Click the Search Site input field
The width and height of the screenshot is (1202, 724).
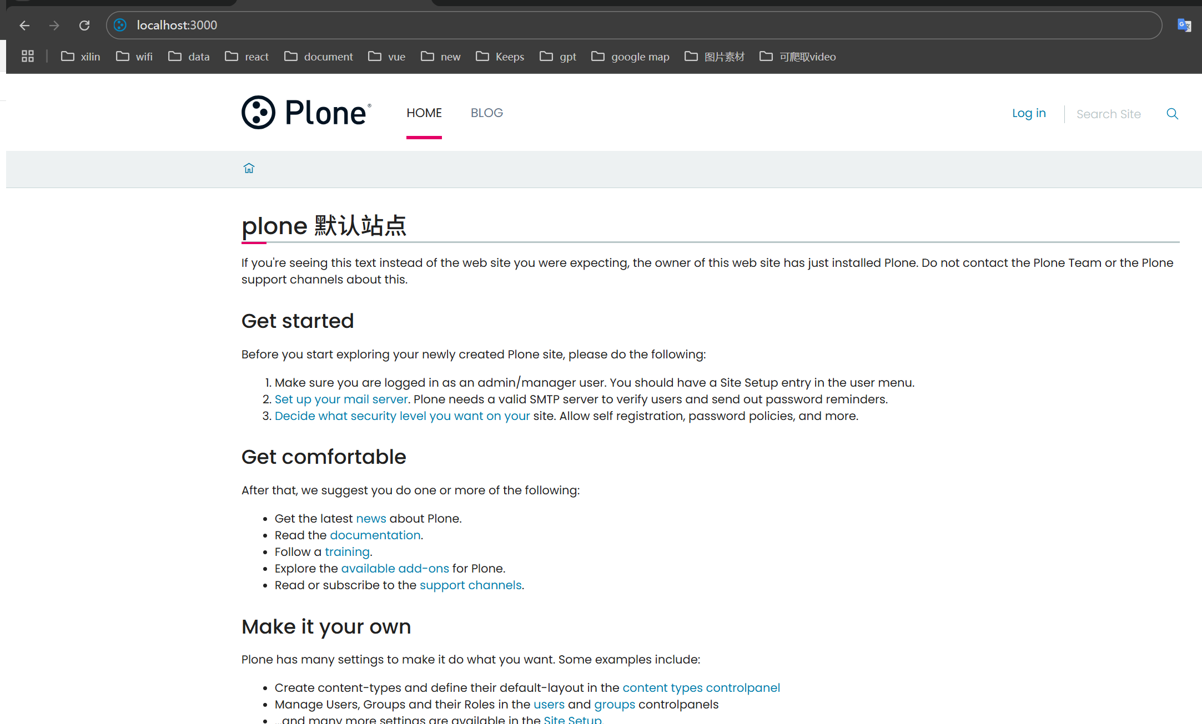tap(1108, 114)
